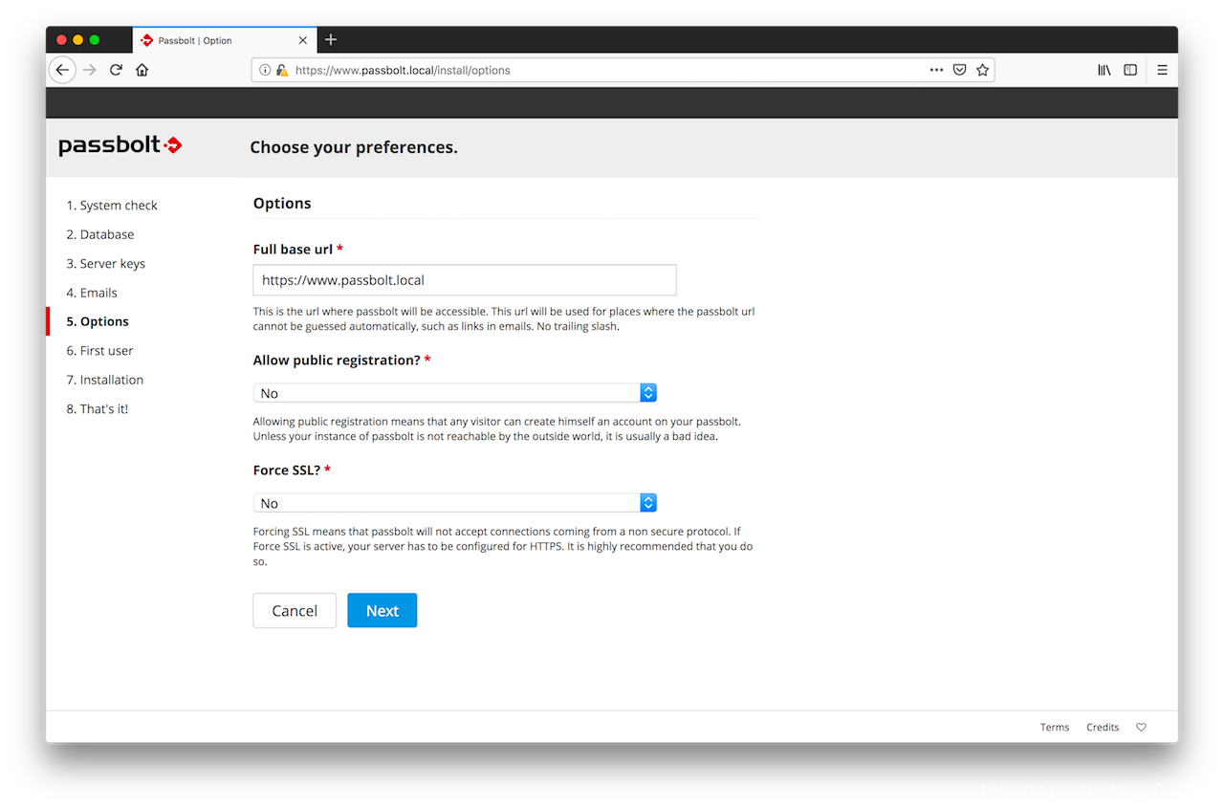Select step 5. Options in the sidebar
The height and width of the screenshot is (808, 1224).
point(98,321)
